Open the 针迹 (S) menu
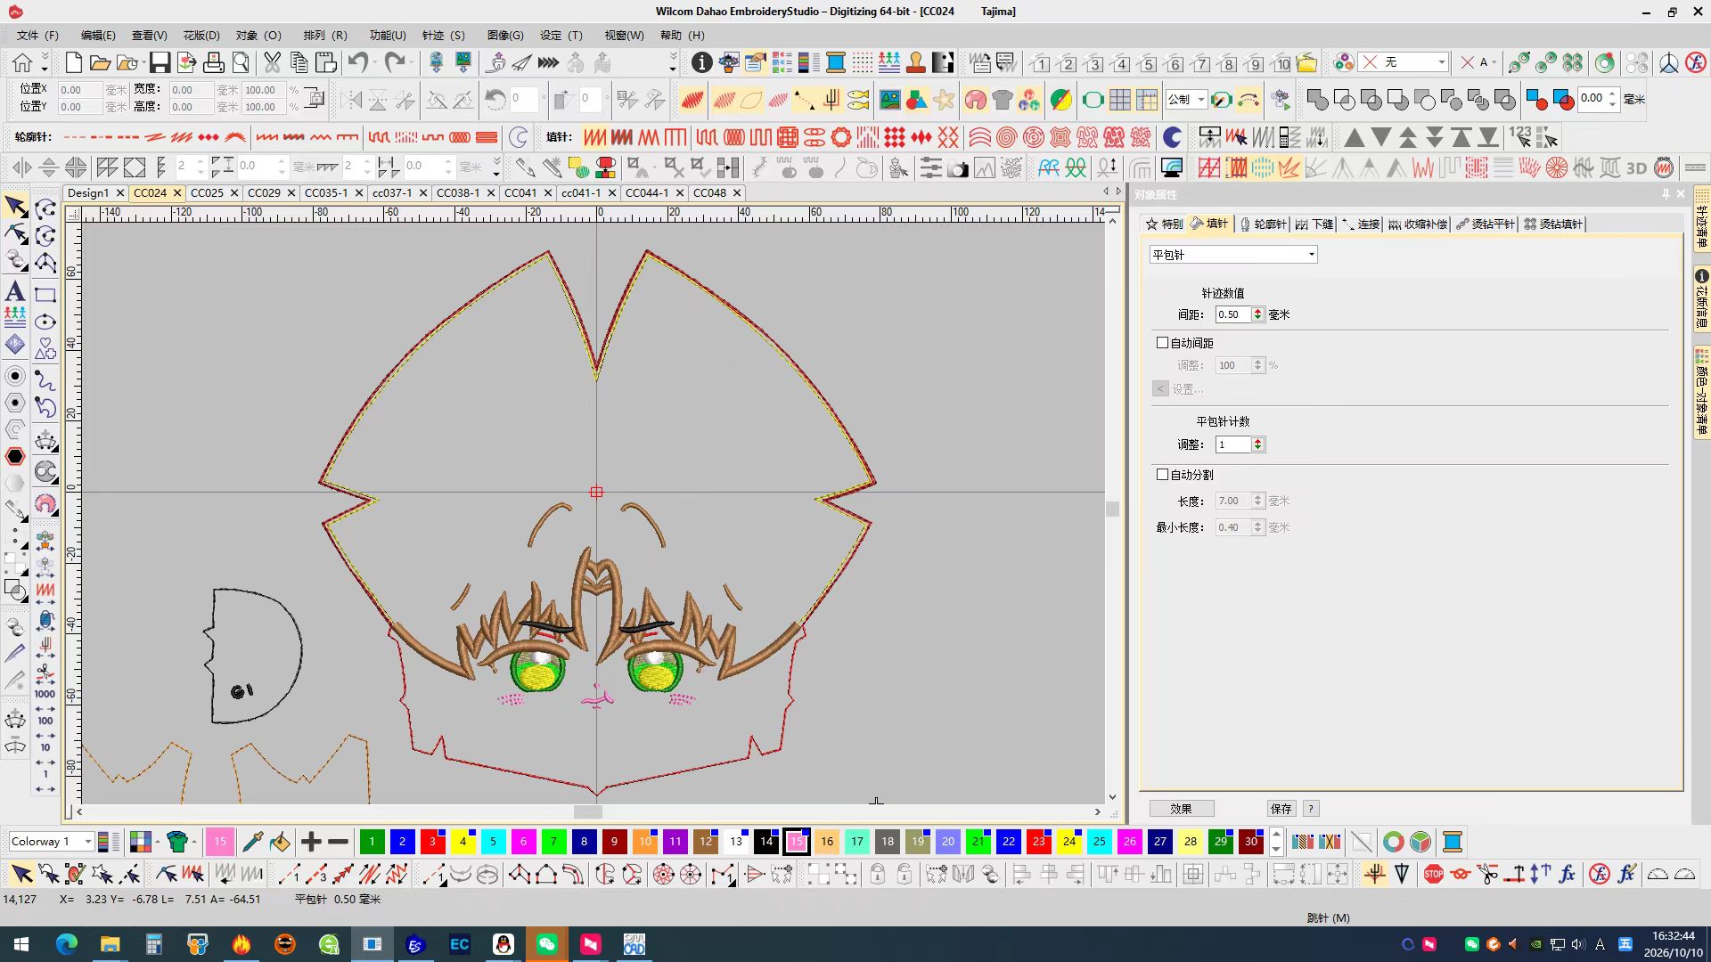This screenshot has height=962, width=1711. [x=444, y=36]
